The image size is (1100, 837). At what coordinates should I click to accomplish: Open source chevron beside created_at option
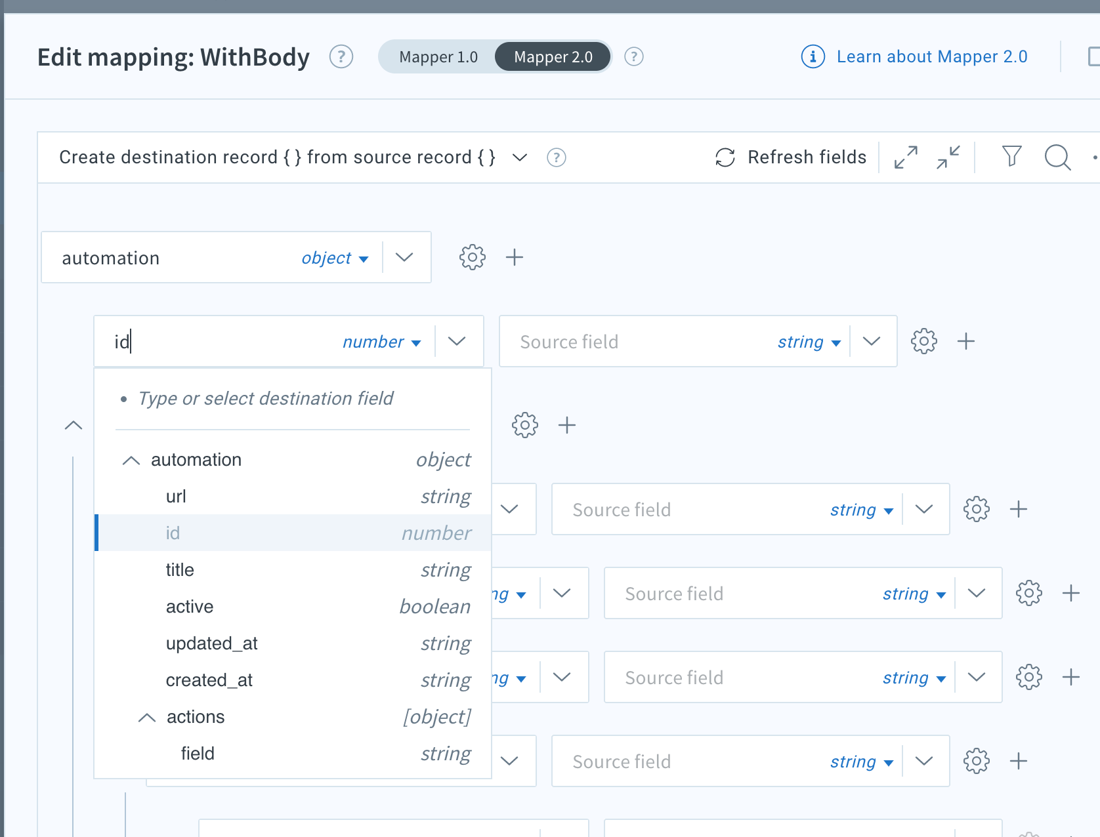click(x=977, y=677)
